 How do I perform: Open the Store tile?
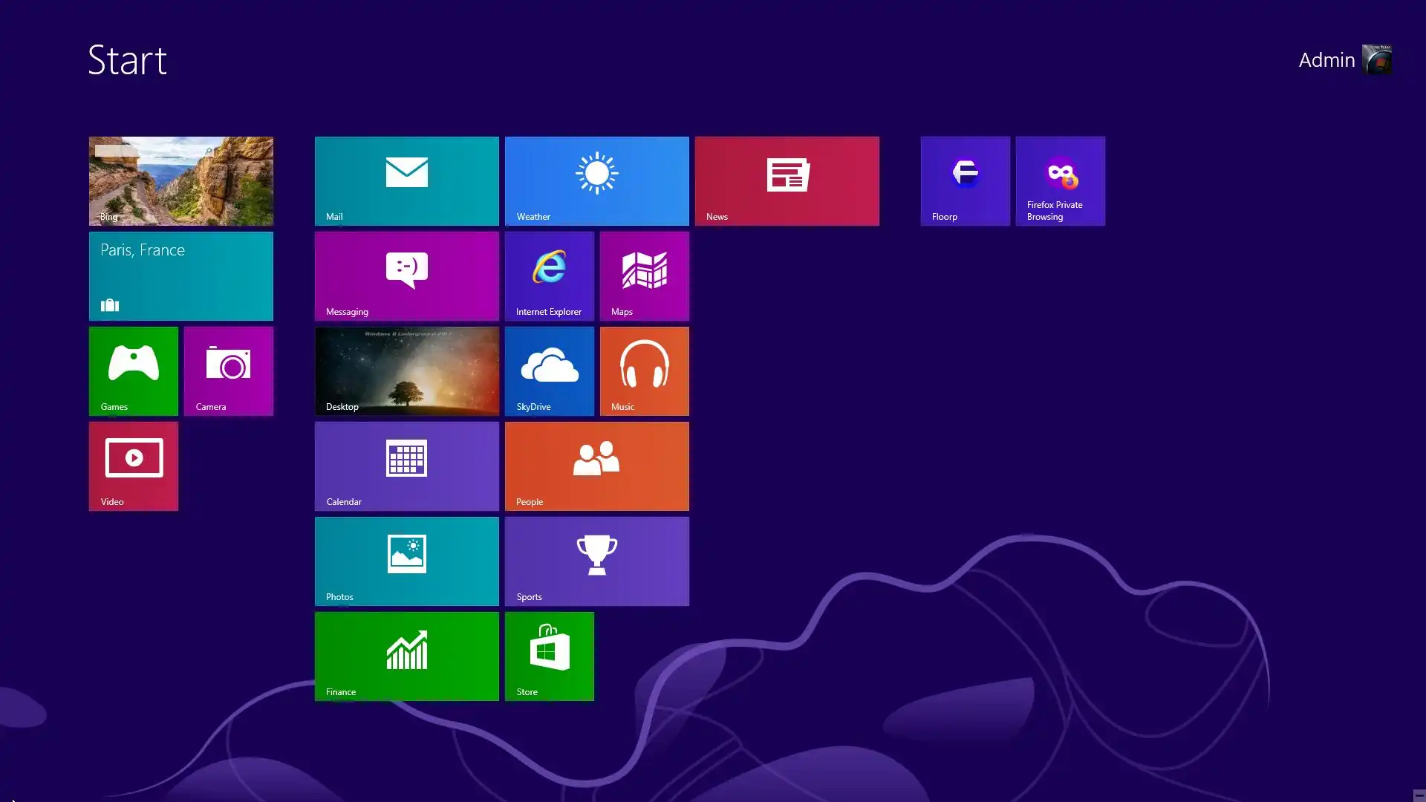(x=549, y=656)
